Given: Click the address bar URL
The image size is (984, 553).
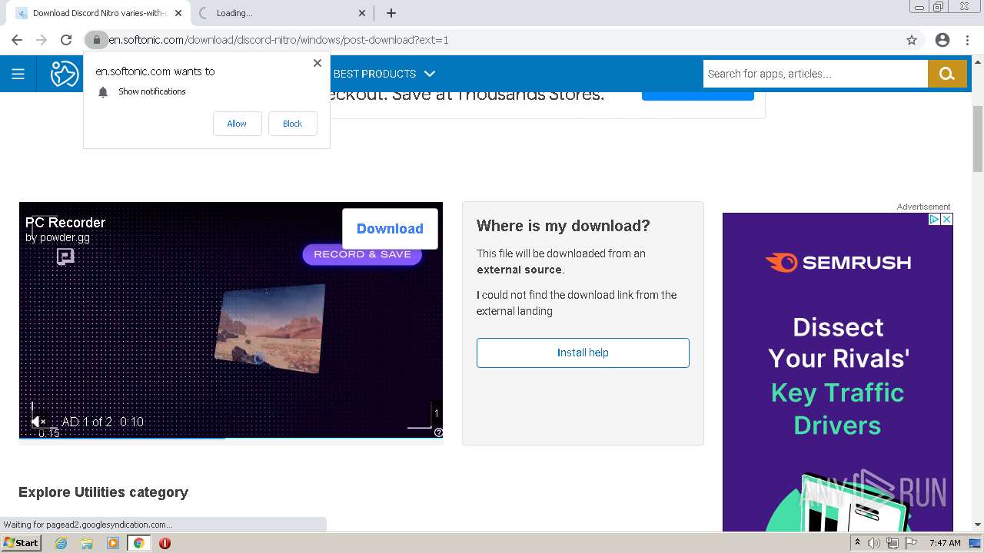Looking at the screenshot, I should pyautogui.click(x=278, y=40).
